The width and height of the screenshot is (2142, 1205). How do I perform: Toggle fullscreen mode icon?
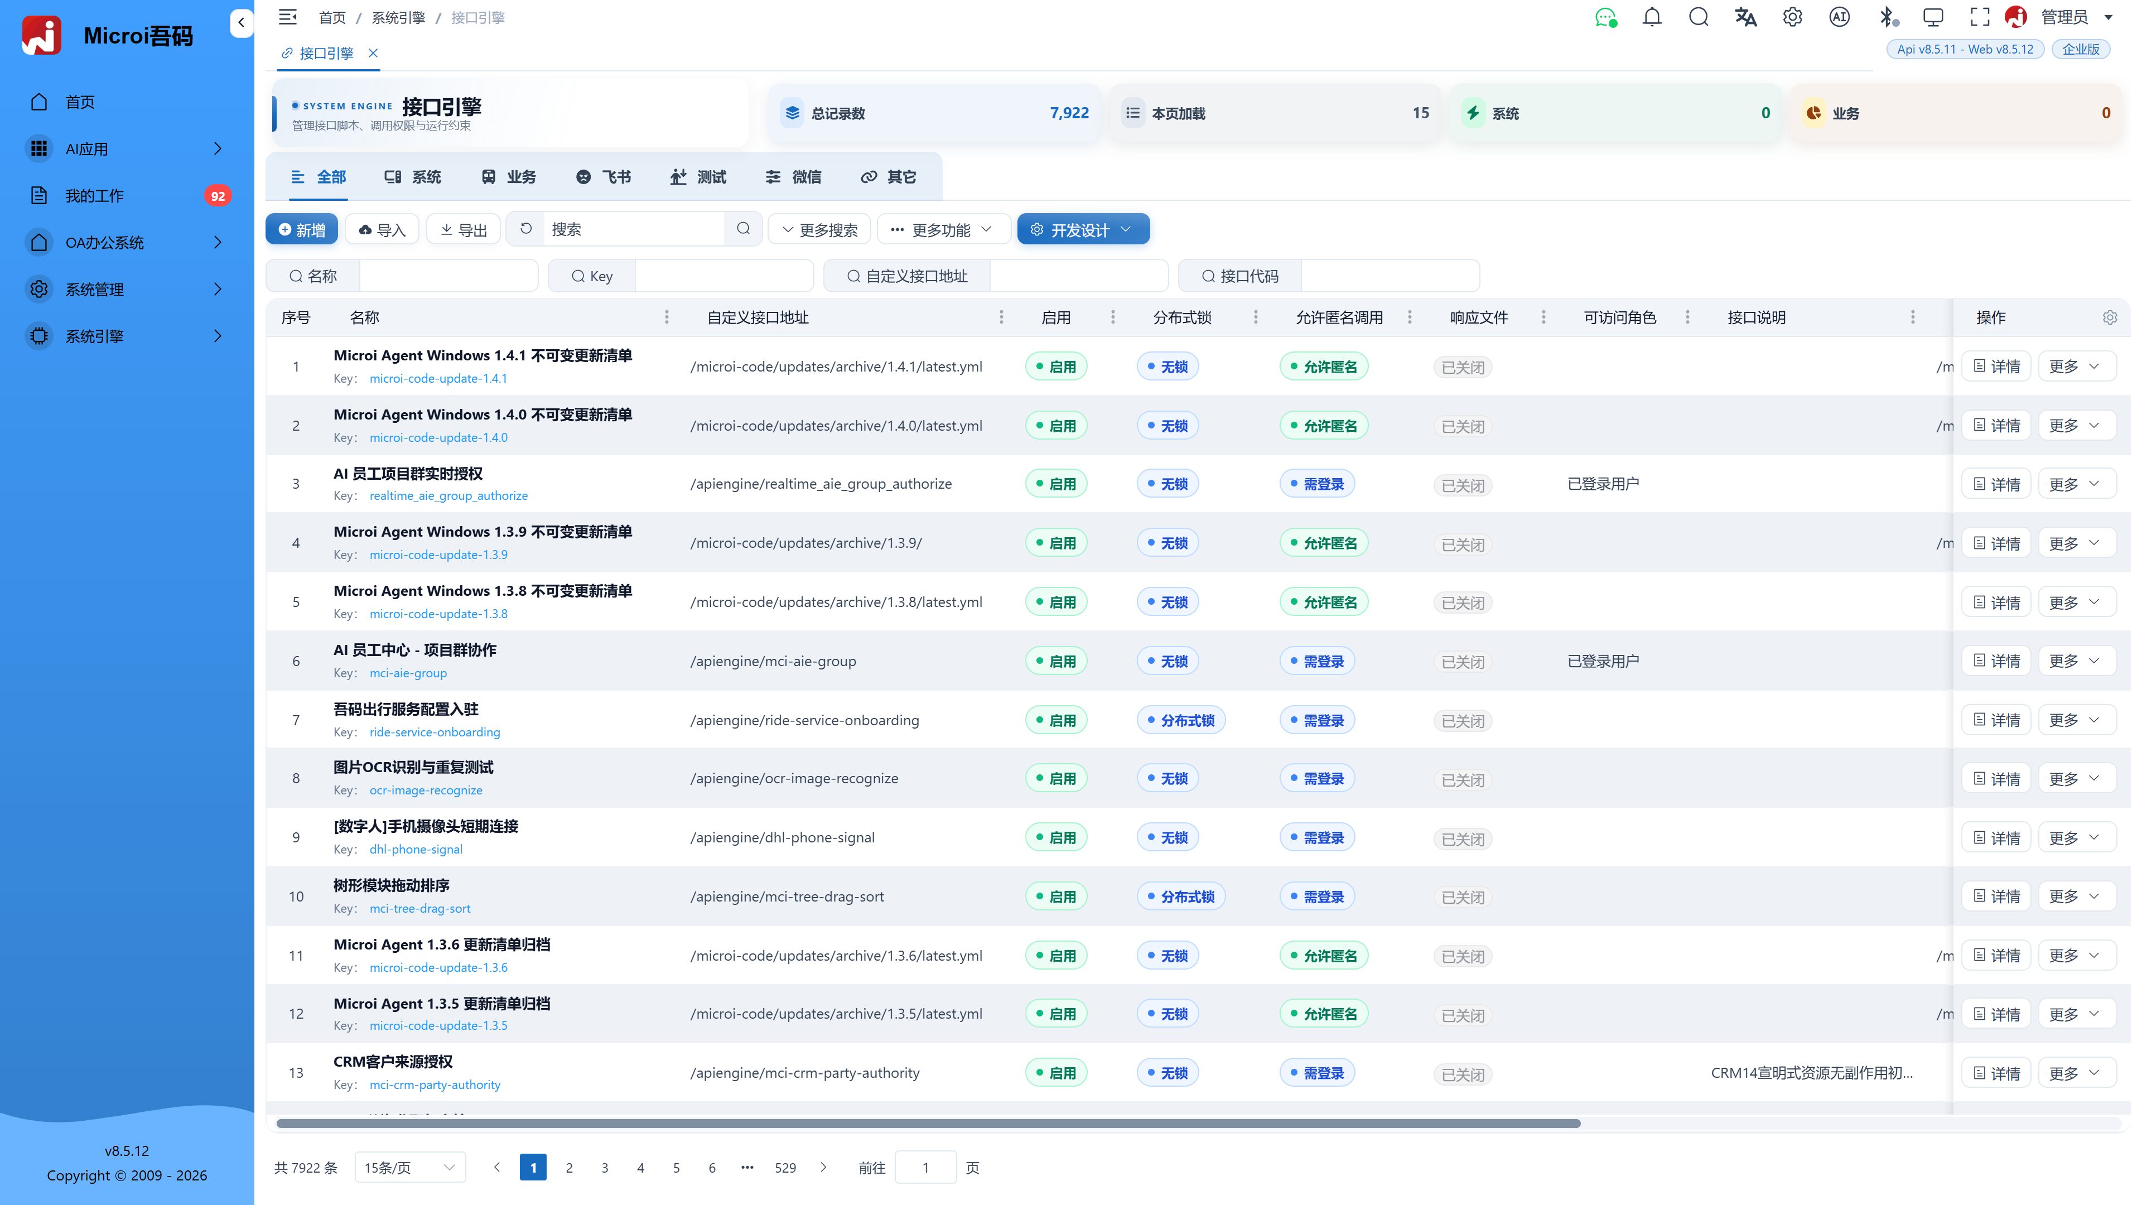(1980, 17)
